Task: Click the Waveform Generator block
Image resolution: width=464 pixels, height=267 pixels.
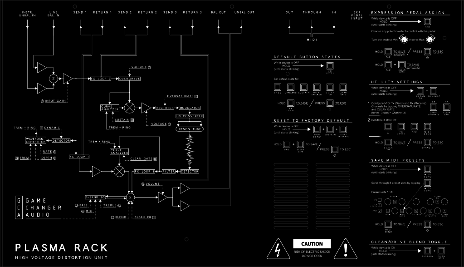Action: (35, 140)
